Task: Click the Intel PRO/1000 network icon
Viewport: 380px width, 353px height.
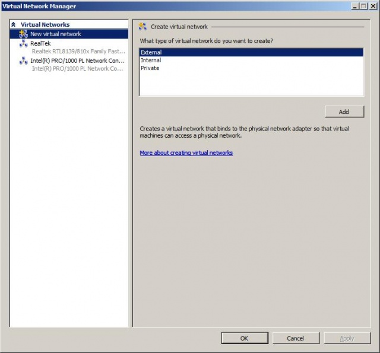Action: (23, 61)
